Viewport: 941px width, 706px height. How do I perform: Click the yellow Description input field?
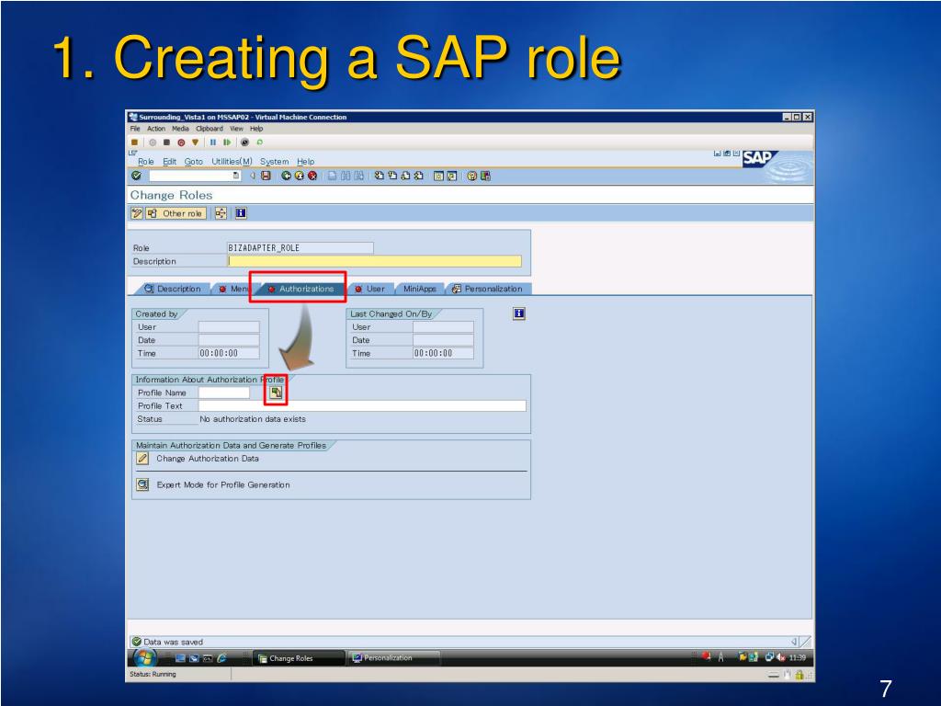pos(375,261)
